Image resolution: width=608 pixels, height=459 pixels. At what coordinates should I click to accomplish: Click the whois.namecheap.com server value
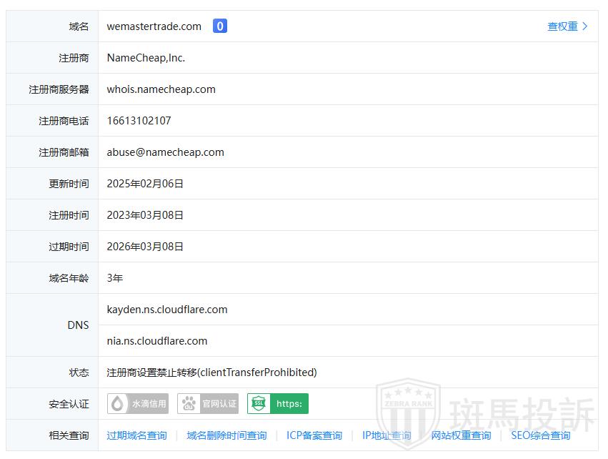click(x=161, y=89)
